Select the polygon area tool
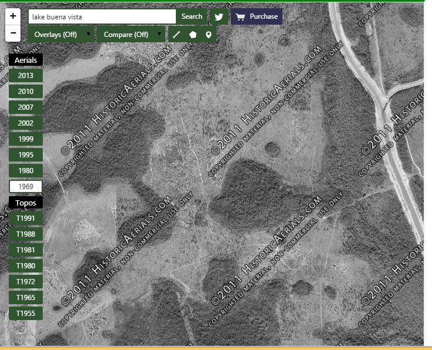The height and width of the screenshot is (350, 432). point(192,35)
